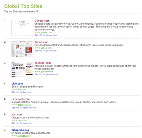Screen dimensions: 142x138
Task: Visit the www.msn.com URL link
Action: pyautogui.click(x=19, y=121)
